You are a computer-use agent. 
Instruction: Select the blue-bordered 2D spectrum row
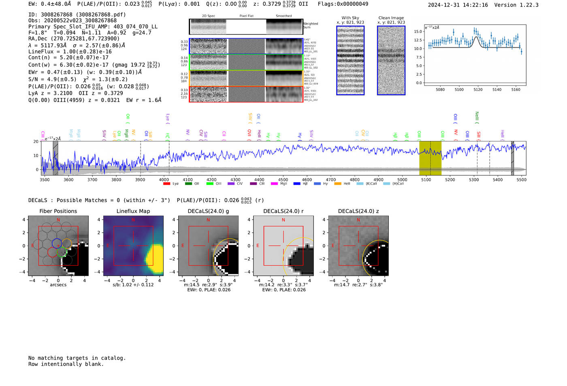(246, 46)
